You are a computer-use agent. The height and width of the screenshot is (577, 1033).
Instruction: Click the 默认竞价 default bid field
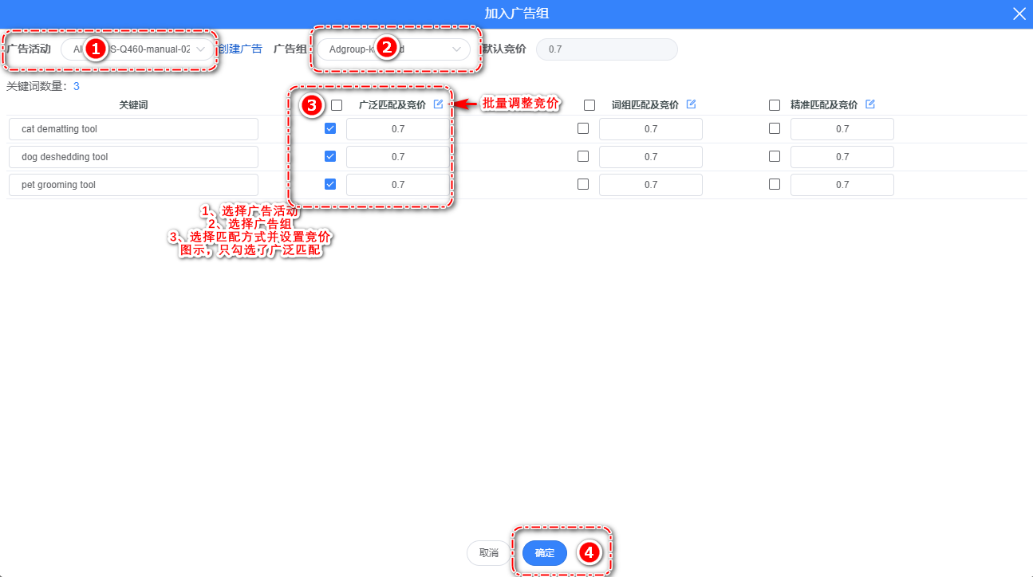606,49
